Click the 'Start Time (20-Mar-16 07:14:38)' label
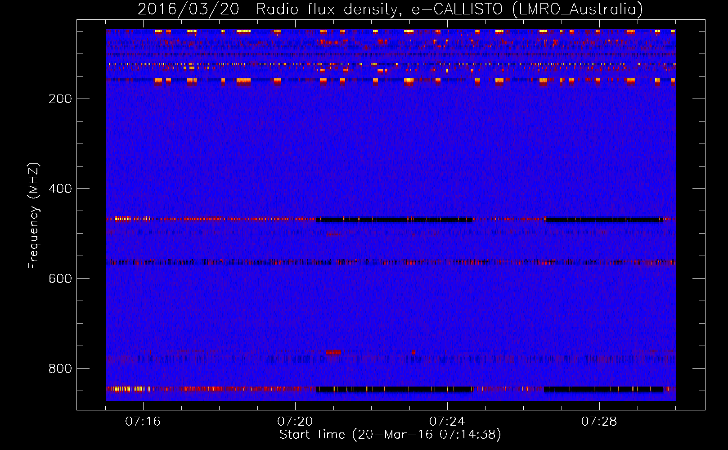 pos(390,435)
